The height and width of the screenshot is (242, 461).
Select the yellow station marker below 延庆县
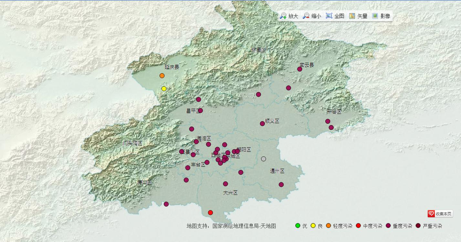tap(164, 89)
